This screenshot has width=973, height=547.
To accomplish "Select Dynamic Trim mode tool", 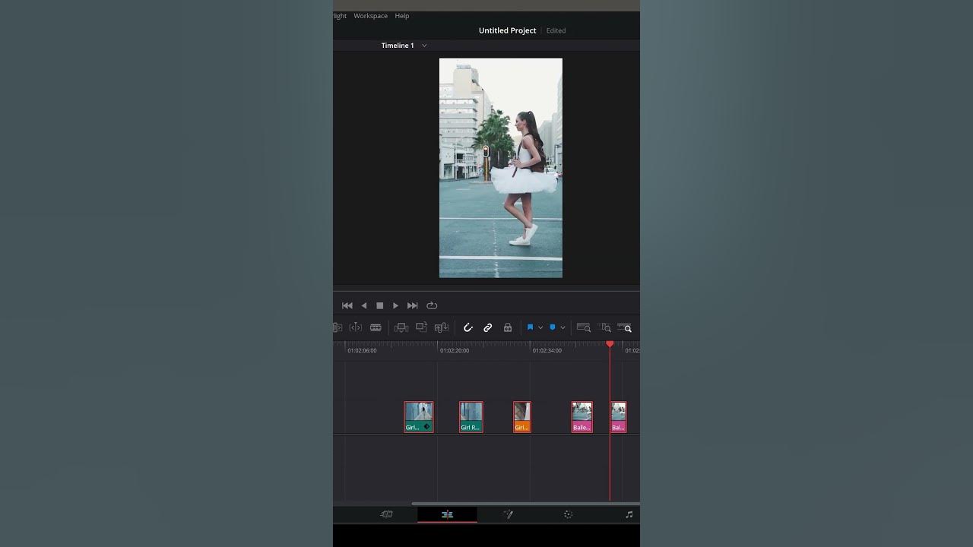I will pos(355,327).
